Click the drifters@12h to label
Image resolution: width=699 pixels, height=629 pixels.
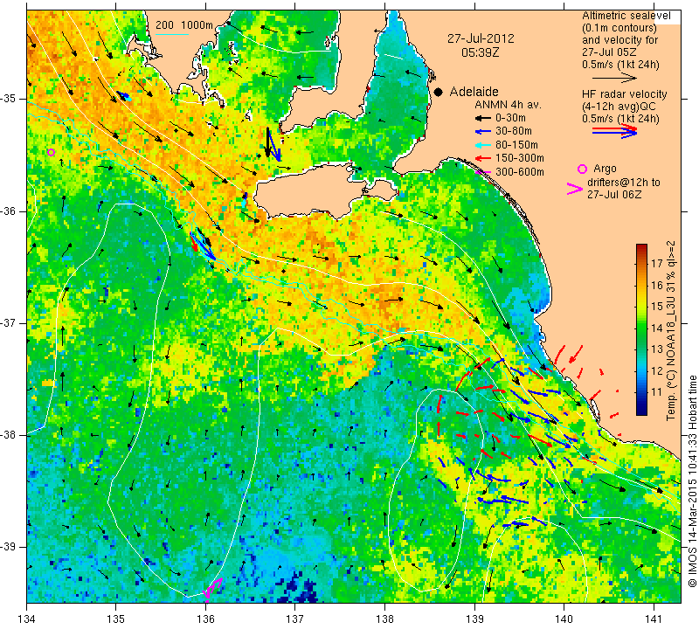(x=624, y=183)
